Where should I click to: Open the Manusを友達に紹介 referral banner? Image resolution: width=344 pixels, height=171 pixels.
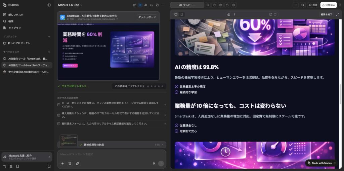pyautogui.click(x=27, y=157)
